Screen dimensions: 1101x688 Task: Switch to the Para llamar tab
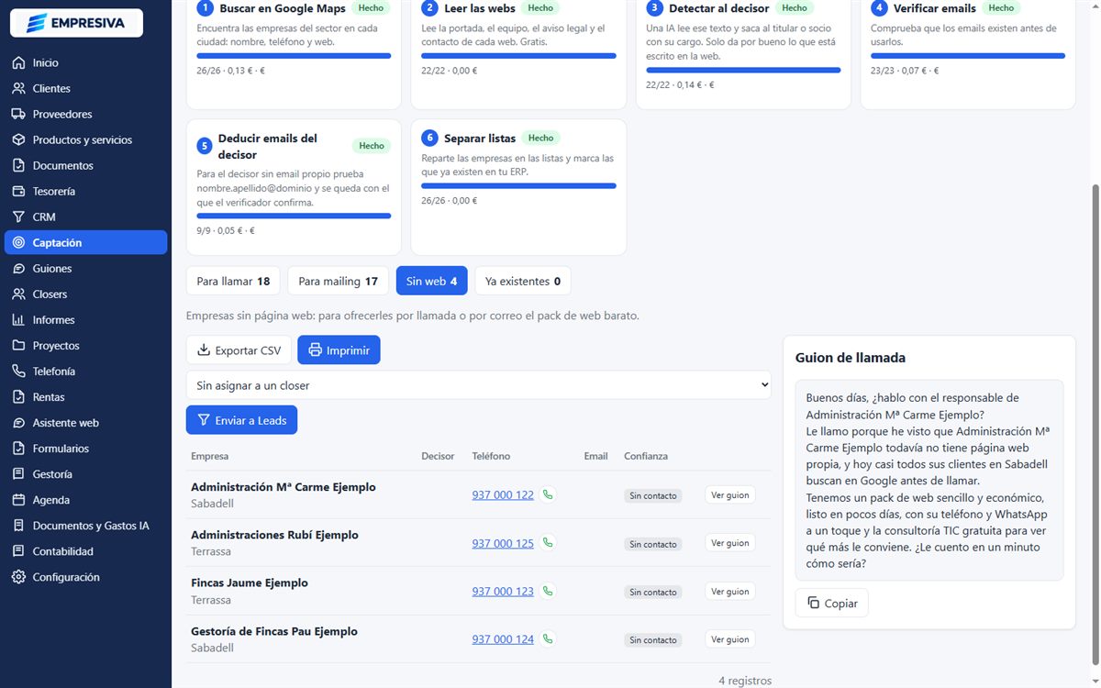coord(233,281)
